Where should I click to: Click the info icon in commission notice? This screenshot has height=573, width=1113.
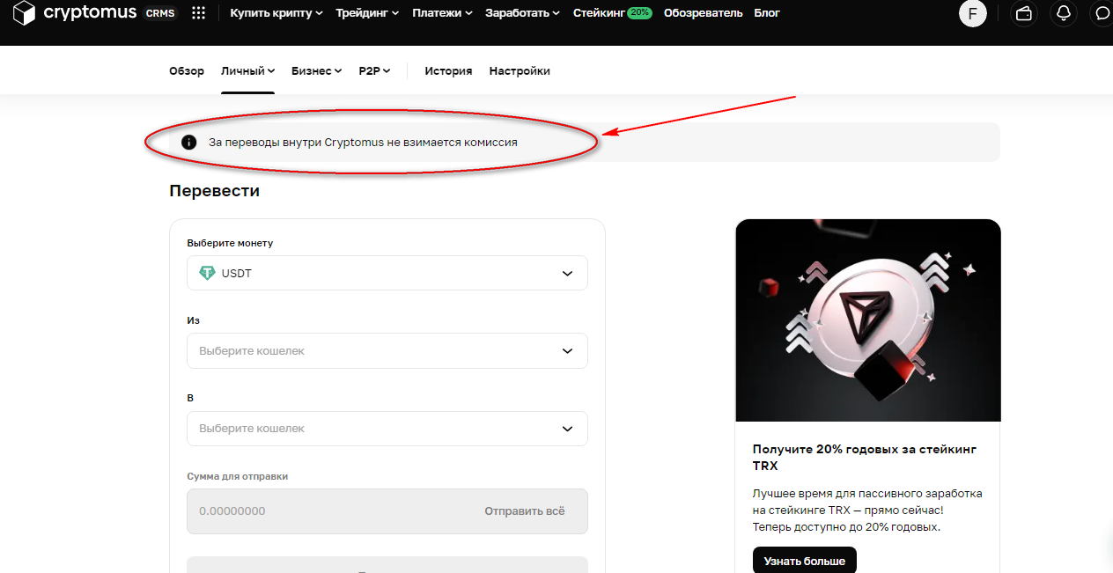(x=188, y=142)
